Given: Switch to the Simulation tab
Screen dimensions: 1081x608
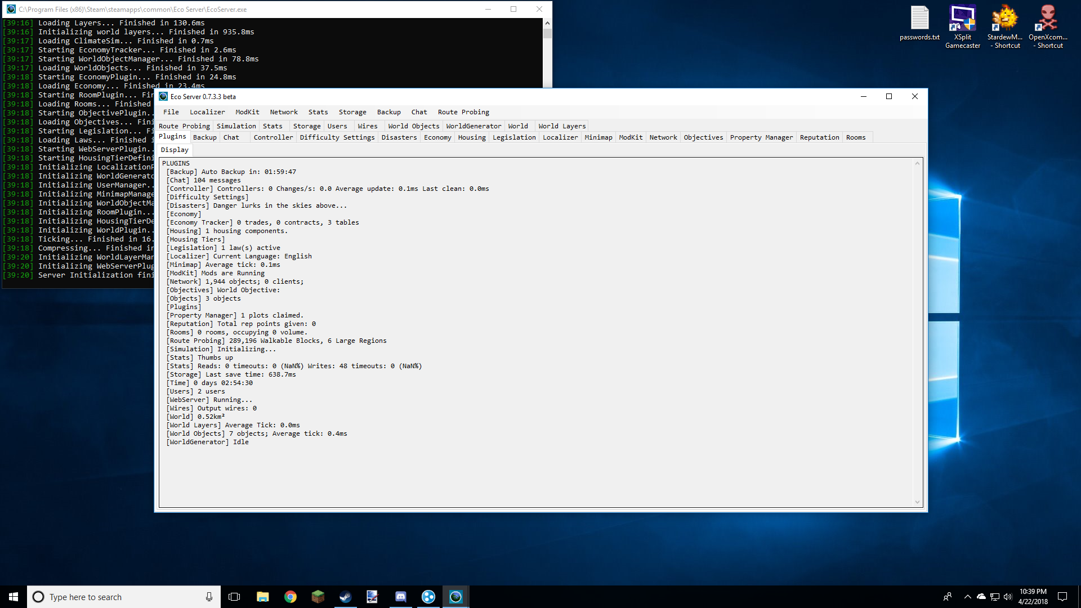Looking at the screenshot, I should click(x=236, y=126).
